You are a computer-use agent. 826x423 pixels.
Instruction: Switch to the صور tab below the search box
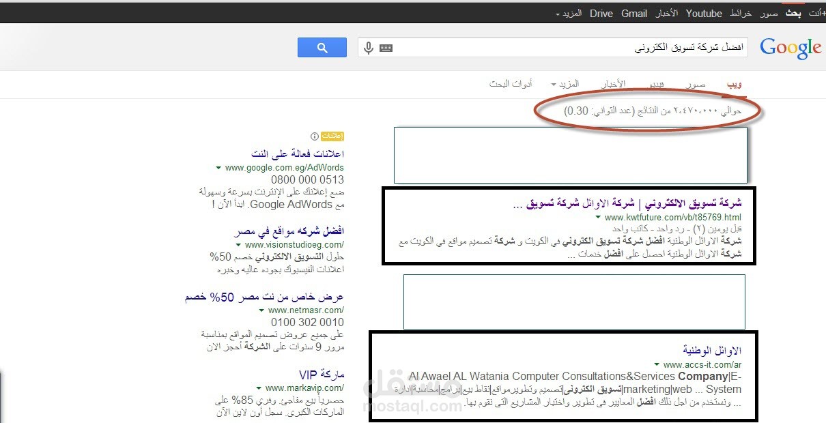coord(696,84)
